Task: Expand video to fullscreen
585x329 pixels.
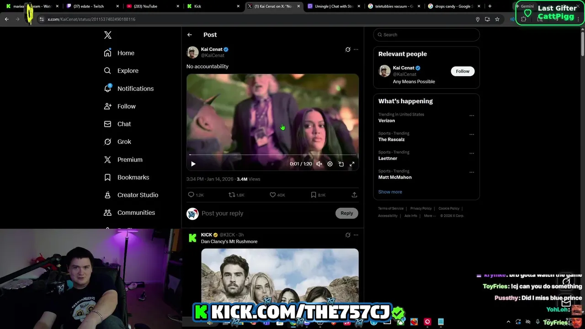Action: coord(352,164)
